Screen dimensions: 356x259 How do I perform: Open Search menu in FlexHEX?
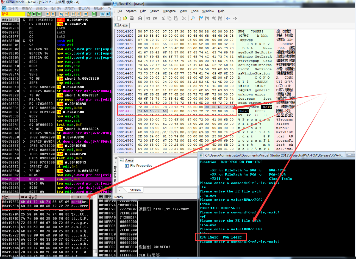[x=154, y=11]
